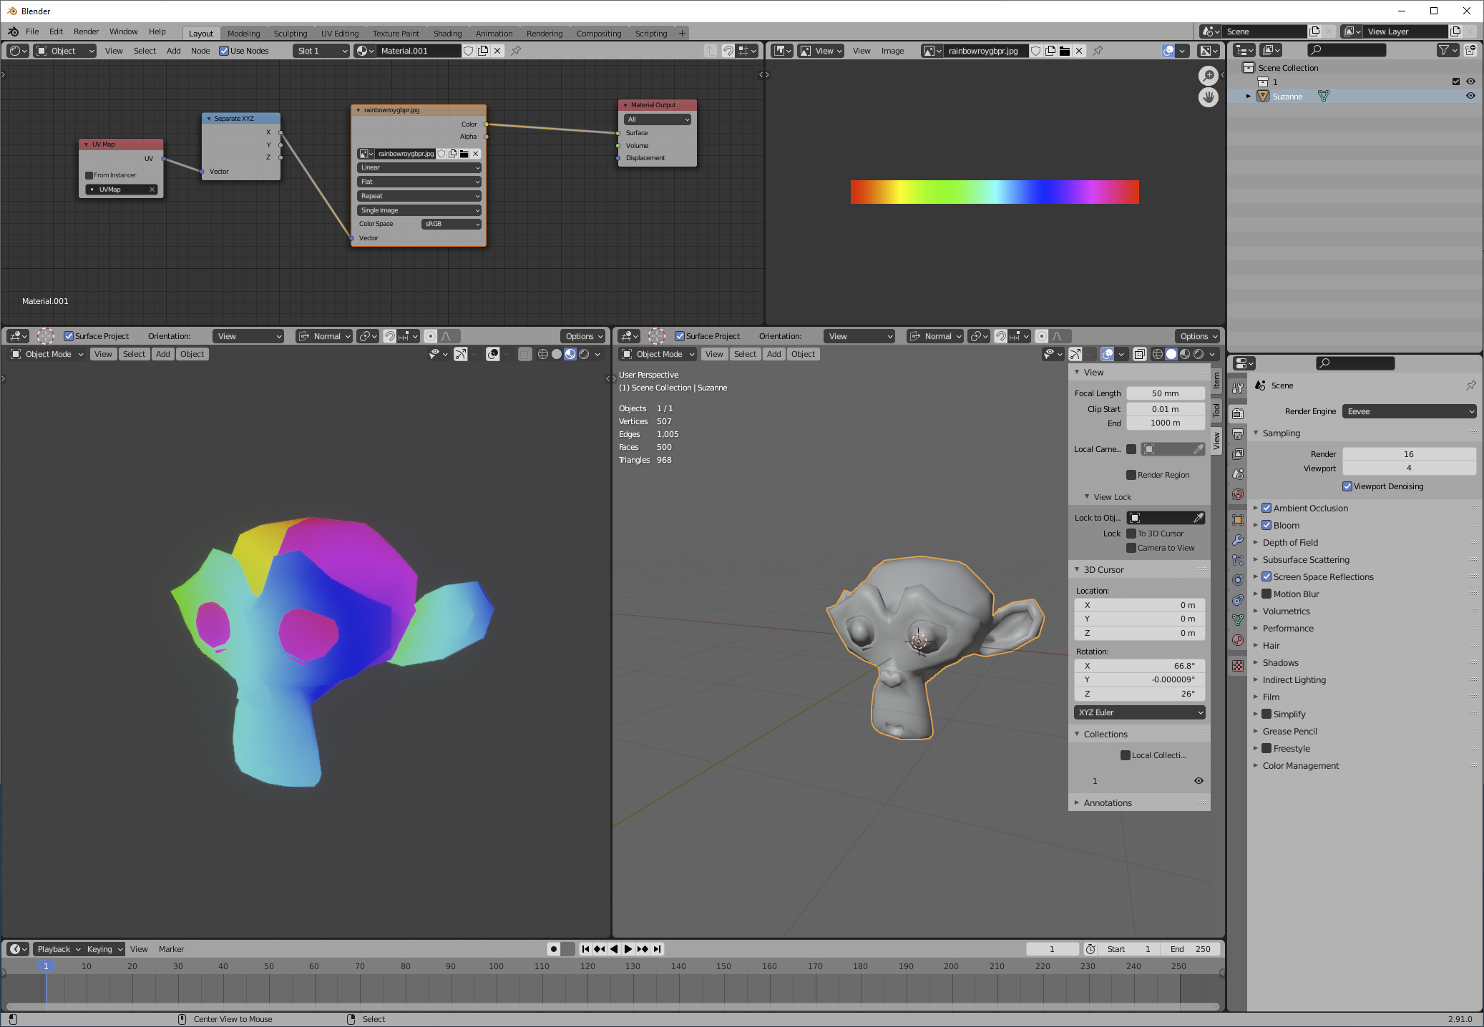
Task: Open the Playback popover in timeline
Action: (59, 949)
